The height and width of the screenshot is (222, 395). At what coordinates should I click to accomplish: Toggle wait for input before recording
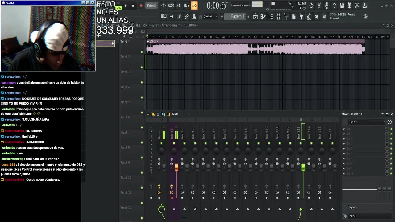171,6
